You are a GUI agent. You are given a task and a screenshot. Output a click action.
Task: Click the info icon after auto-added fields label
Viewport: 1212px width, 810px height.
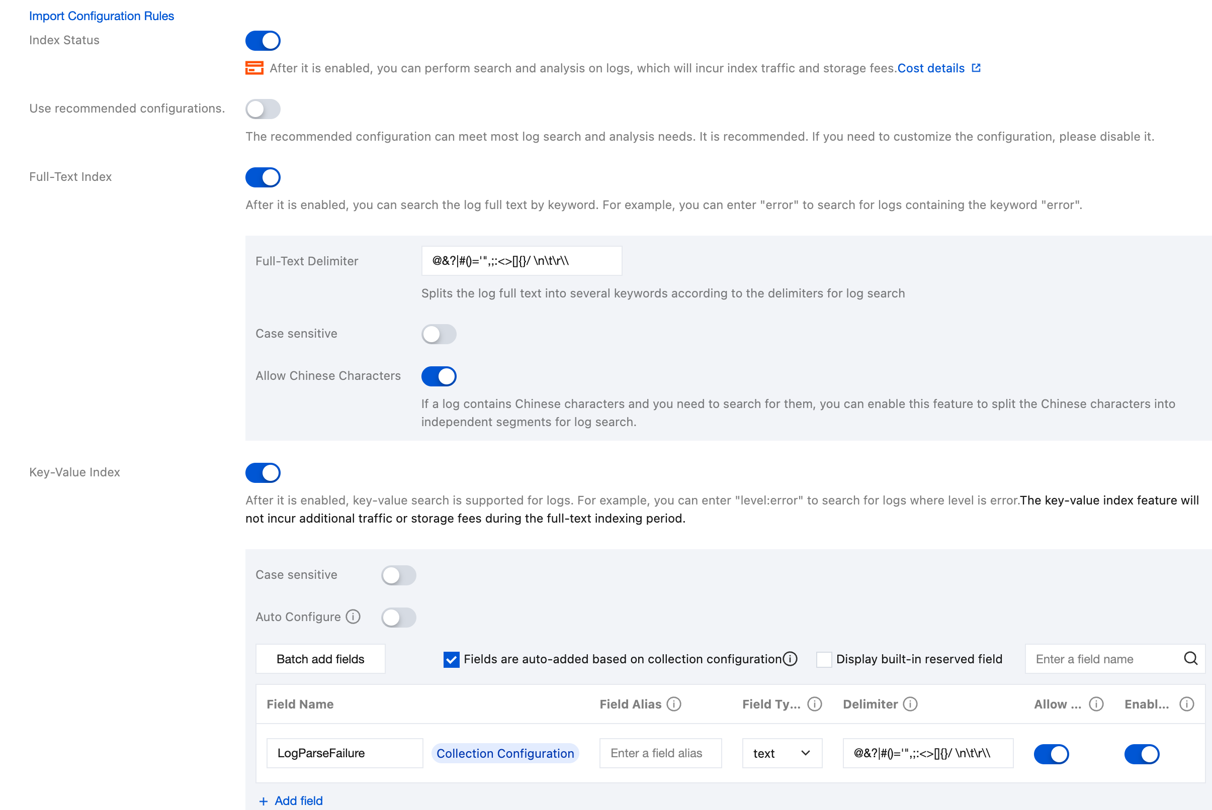[790, 659]
